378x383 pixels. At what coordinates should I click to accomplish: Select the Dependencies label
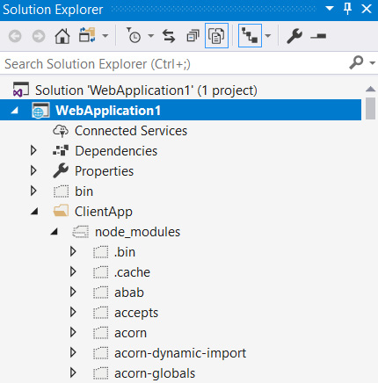click(x=116, y=151)
